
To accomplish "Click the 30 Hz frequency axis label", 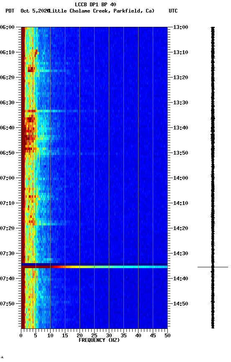I will tap(109, 336).
